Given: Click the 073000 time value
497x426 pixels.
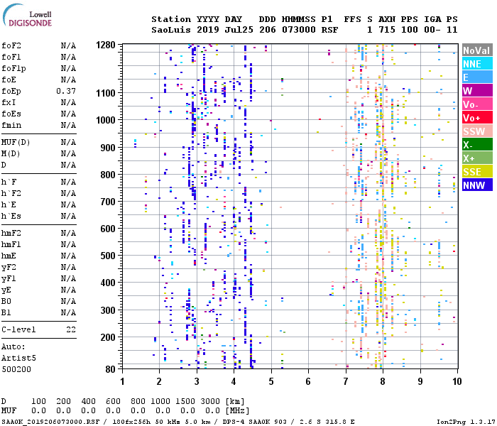Looking at the screenshot, I should (299, 30).
